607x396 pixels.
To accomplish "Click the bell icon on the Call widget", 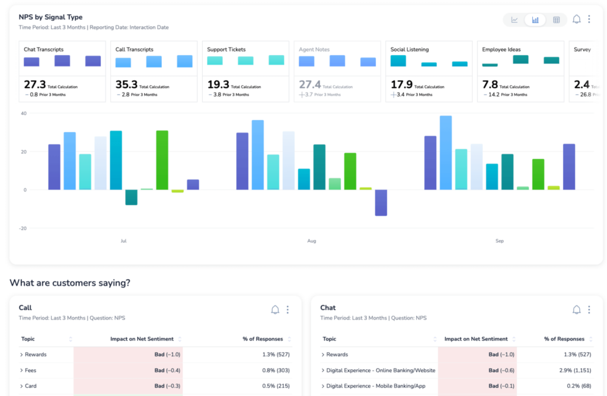I will click(x=275, y=309).
